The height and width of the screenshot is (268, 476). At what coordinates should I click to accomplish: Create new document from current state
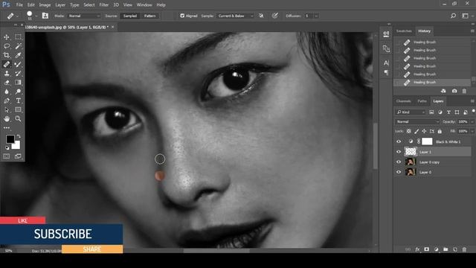[x=443, y=91]
